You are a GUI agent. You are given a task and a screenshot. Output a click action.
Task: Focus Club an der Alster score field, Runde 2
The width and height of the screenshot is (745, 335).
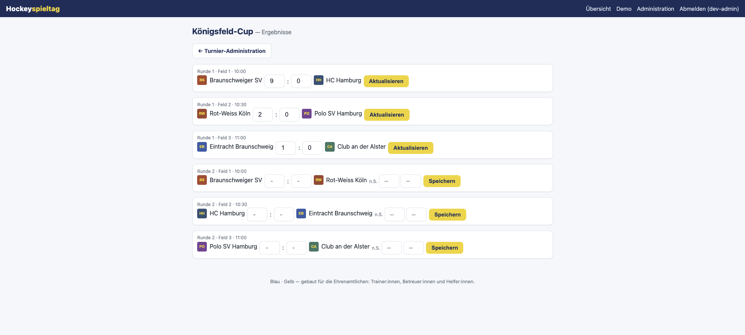click(296, 248)
